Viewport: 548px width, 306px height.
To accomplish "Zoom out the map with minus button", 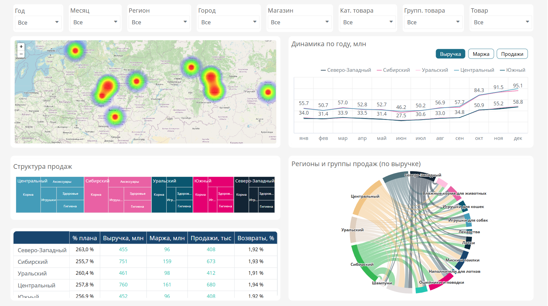I will click(x=21, y=54).
